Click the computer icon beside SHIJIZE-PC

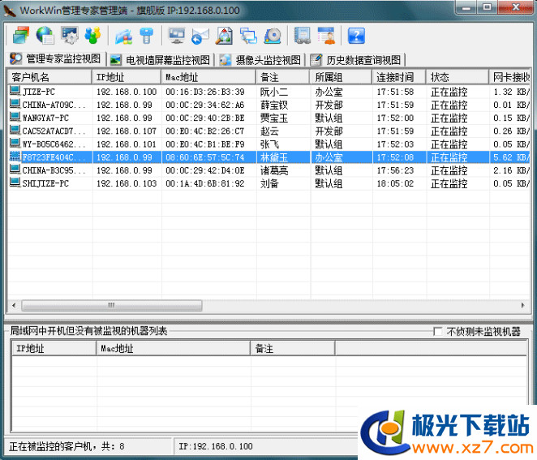15,183
